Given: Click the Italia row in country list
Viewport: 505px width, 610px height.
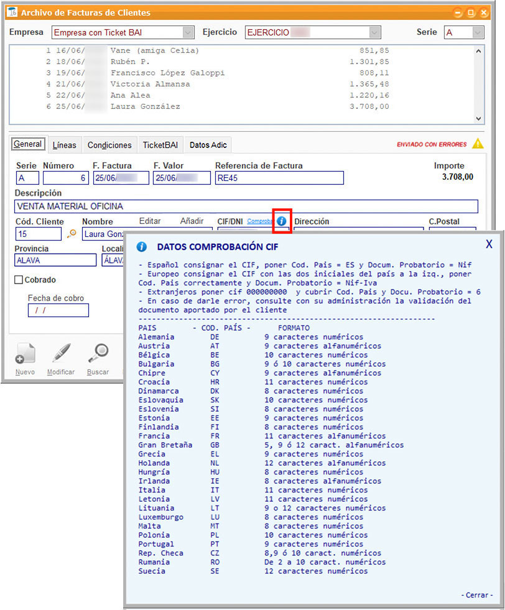Looking at the screenshot, I should click(253, 490).
